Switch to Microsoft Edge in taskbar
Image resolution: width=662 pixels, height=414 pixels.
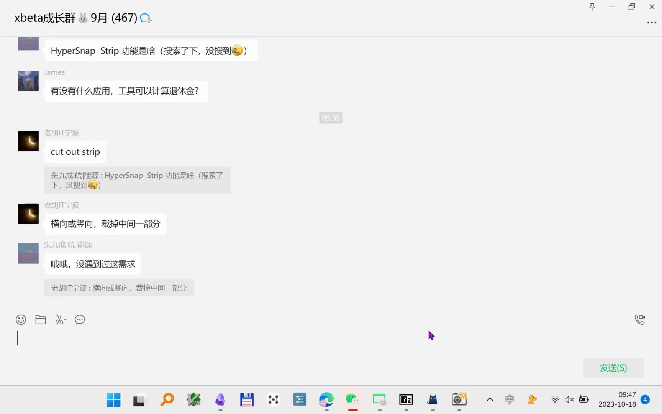[326, 400]
